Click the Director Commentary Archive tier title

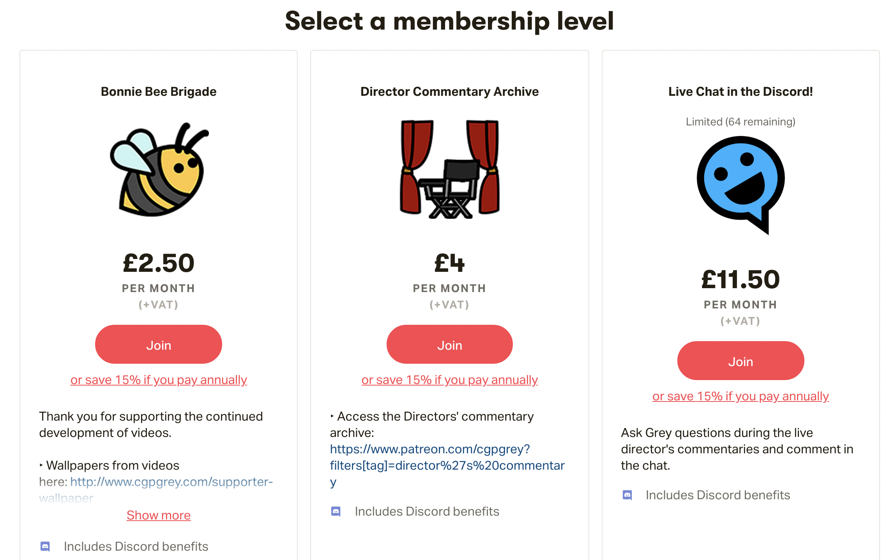coord(449,92)
